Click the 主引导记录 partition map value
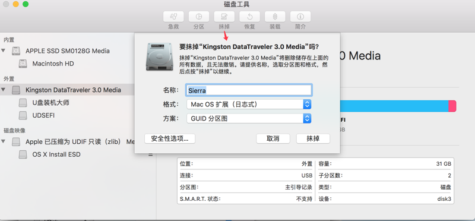This screenshot has width=475, height=221. tap(299, 187)
